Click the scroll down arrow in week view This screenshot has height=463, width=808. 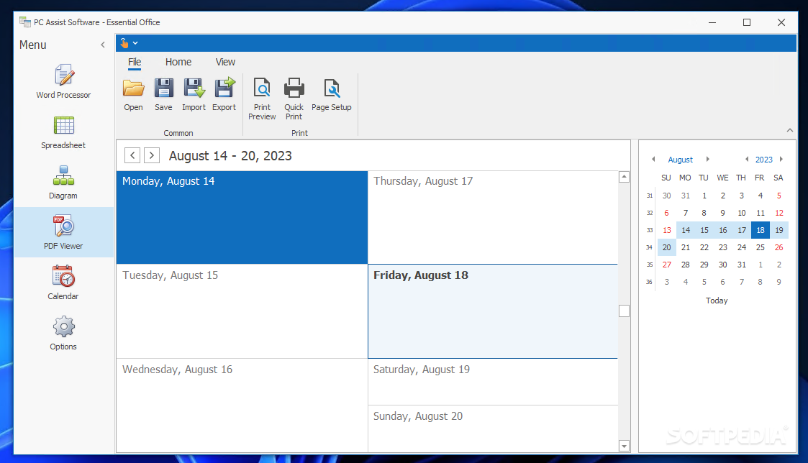[x=624, y=446]
